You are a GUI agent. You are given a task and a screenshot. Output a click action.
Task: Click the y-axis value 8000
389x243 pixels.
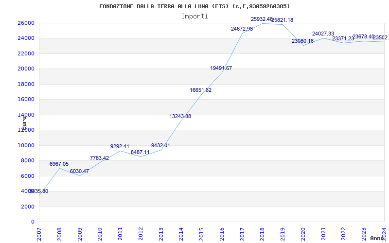coord(27,161)
